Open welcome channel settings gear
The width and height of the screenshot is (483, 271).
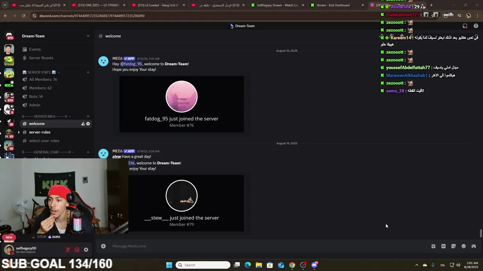pyautogui.click(x=88, y=124)
